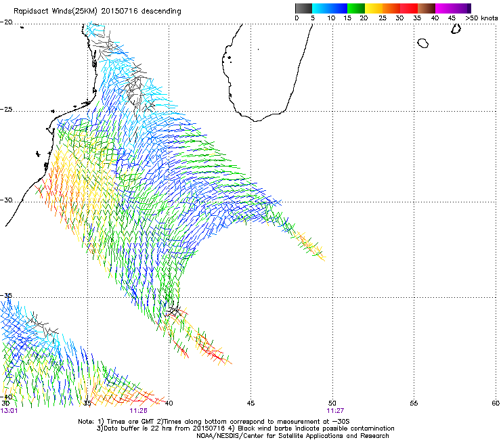Image resolution: width=501 pixels, height=440 pixels.
Task: Click the legend tick label '40'
Action: [x=435, y=18]
